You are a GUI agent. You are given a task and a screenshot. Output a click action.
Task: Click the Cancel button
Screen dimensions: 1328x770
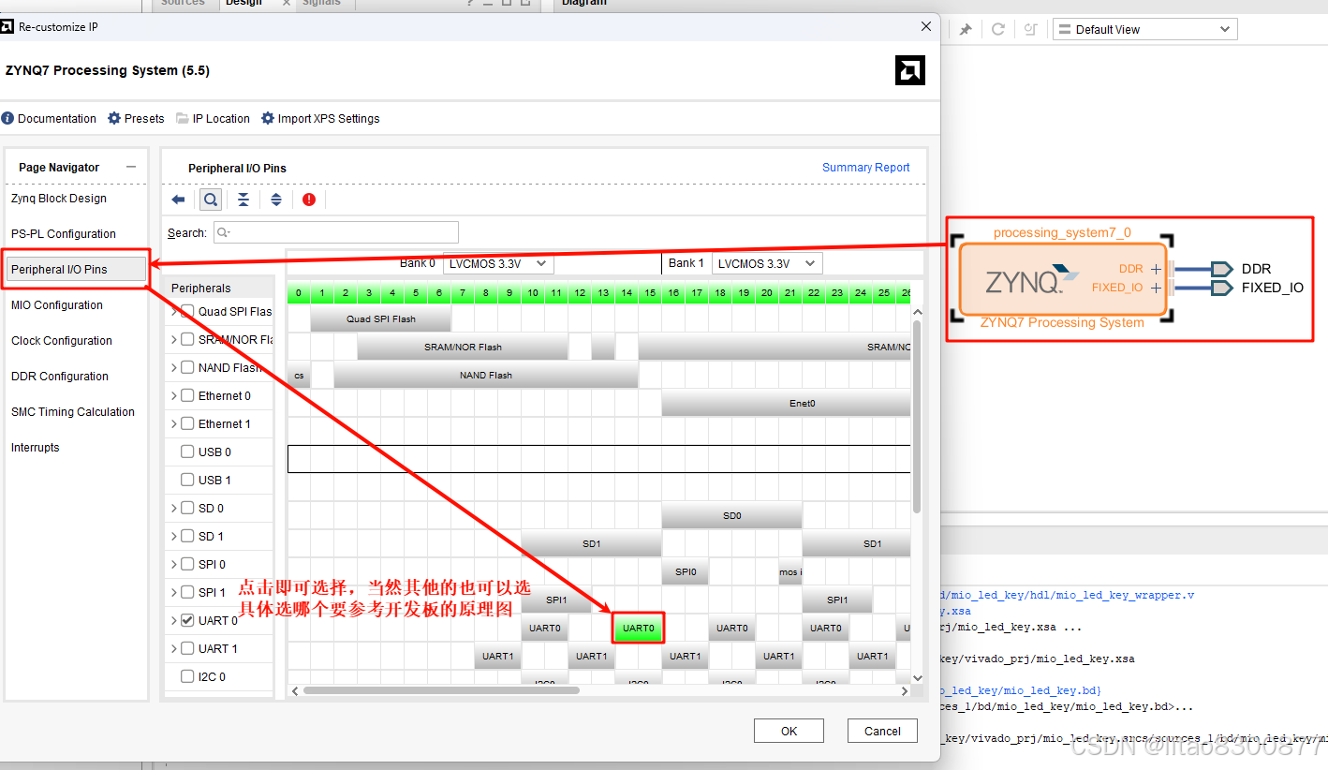point(882,731)
